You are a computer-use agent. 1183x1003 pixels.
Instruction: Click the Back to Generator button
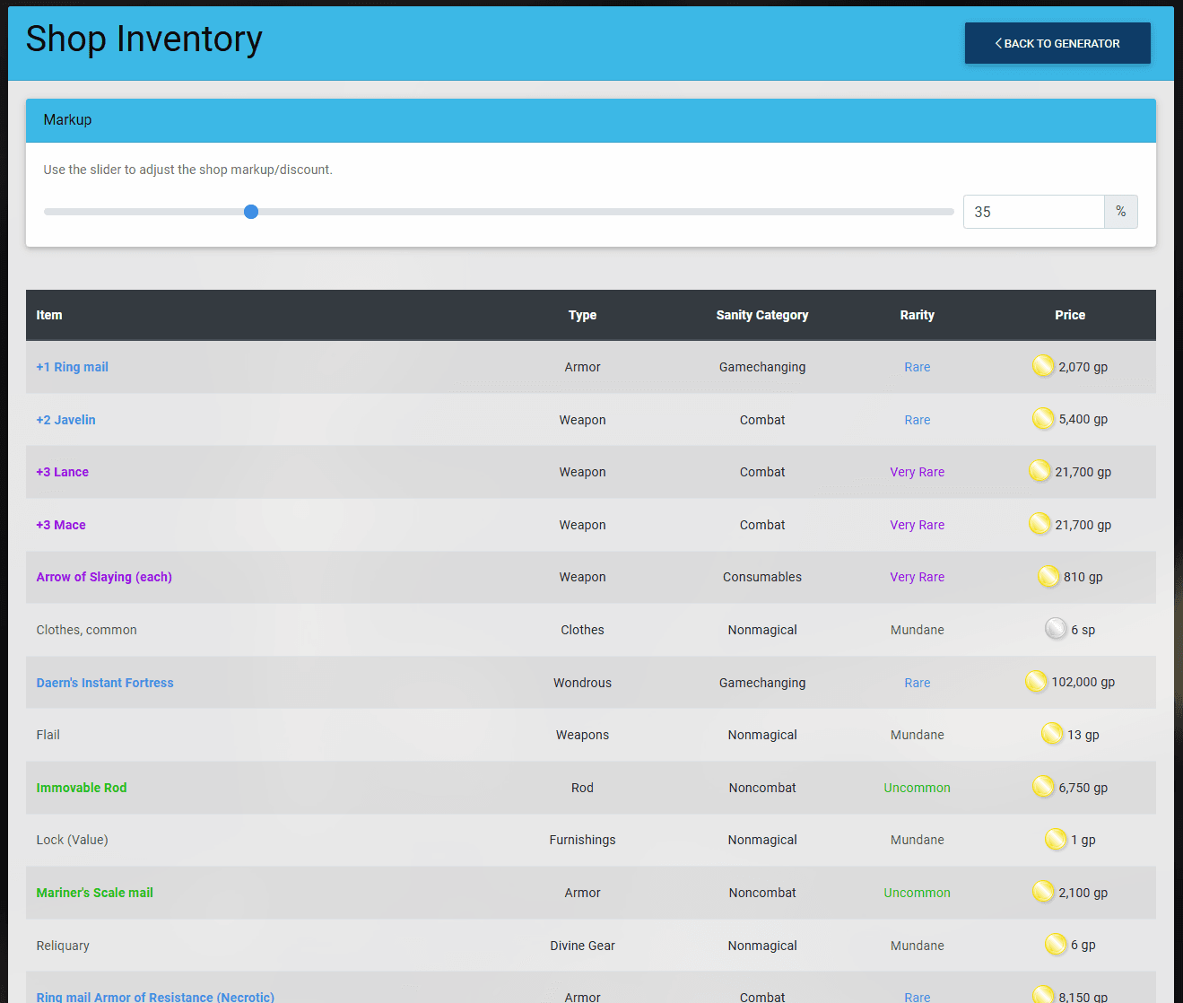tap(1057, 42)
